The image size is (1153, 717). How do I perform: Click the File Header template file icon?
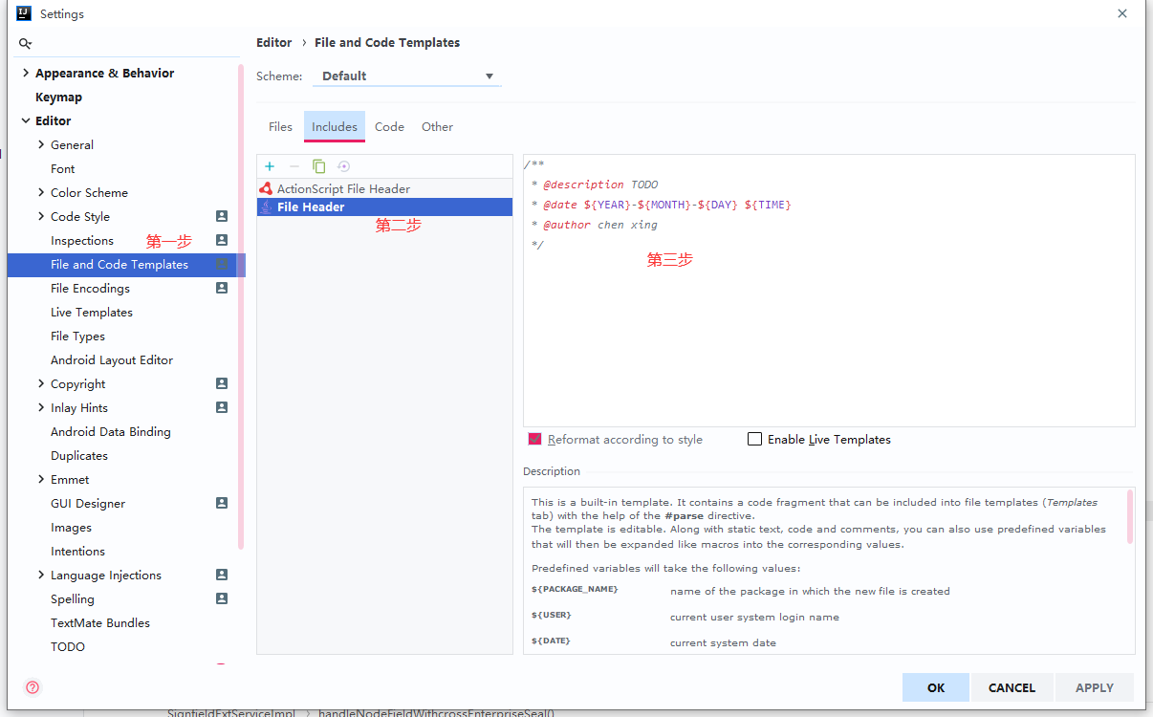point(266,206)
